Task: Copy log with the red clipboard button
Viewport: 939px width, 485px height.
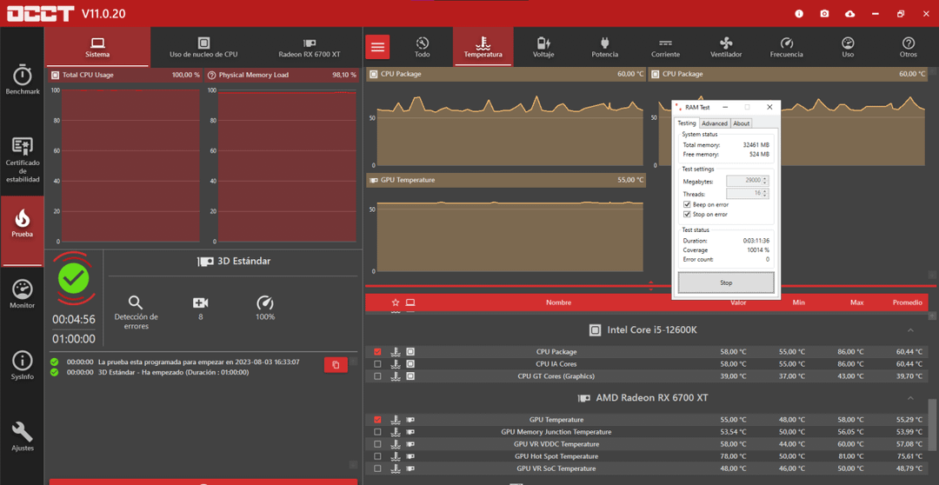Action: [x=336, y=365]
